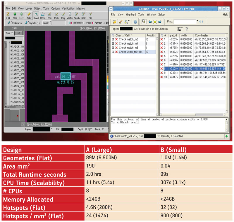Click the zoom-highlight magnifier icon in RVE

tap(127, 22)
